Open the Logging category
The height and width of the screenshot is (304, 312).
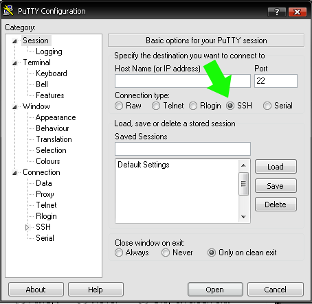tap(49, 51)
